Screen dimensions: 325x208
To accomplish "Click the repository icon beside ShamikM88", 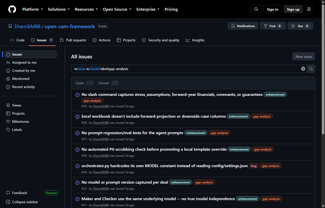I will click(10, 26).
